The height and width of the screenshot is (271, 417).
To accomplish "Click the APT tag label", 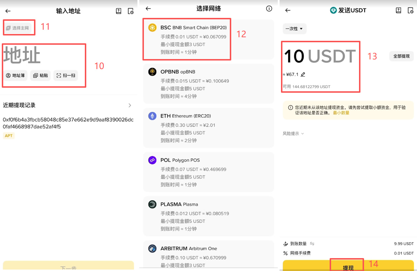I will point(9,136).
